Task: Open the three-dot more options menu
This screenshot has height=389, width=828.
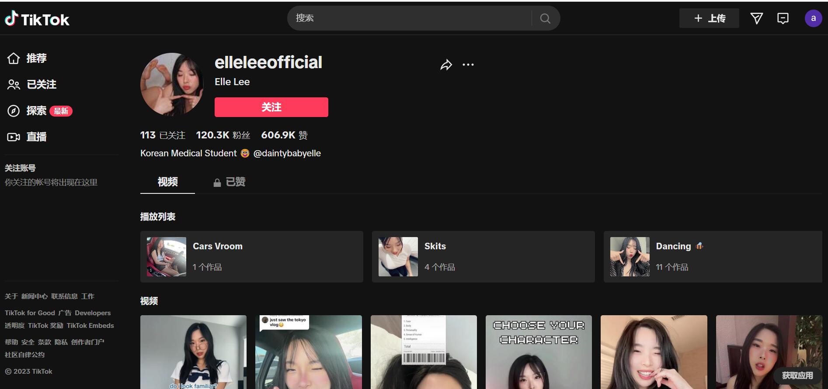Action: click(468, 65)
